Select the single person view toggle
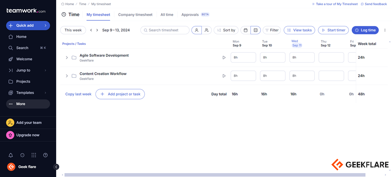The height and width of the screenshot is (177, 392). pos(197,30)
